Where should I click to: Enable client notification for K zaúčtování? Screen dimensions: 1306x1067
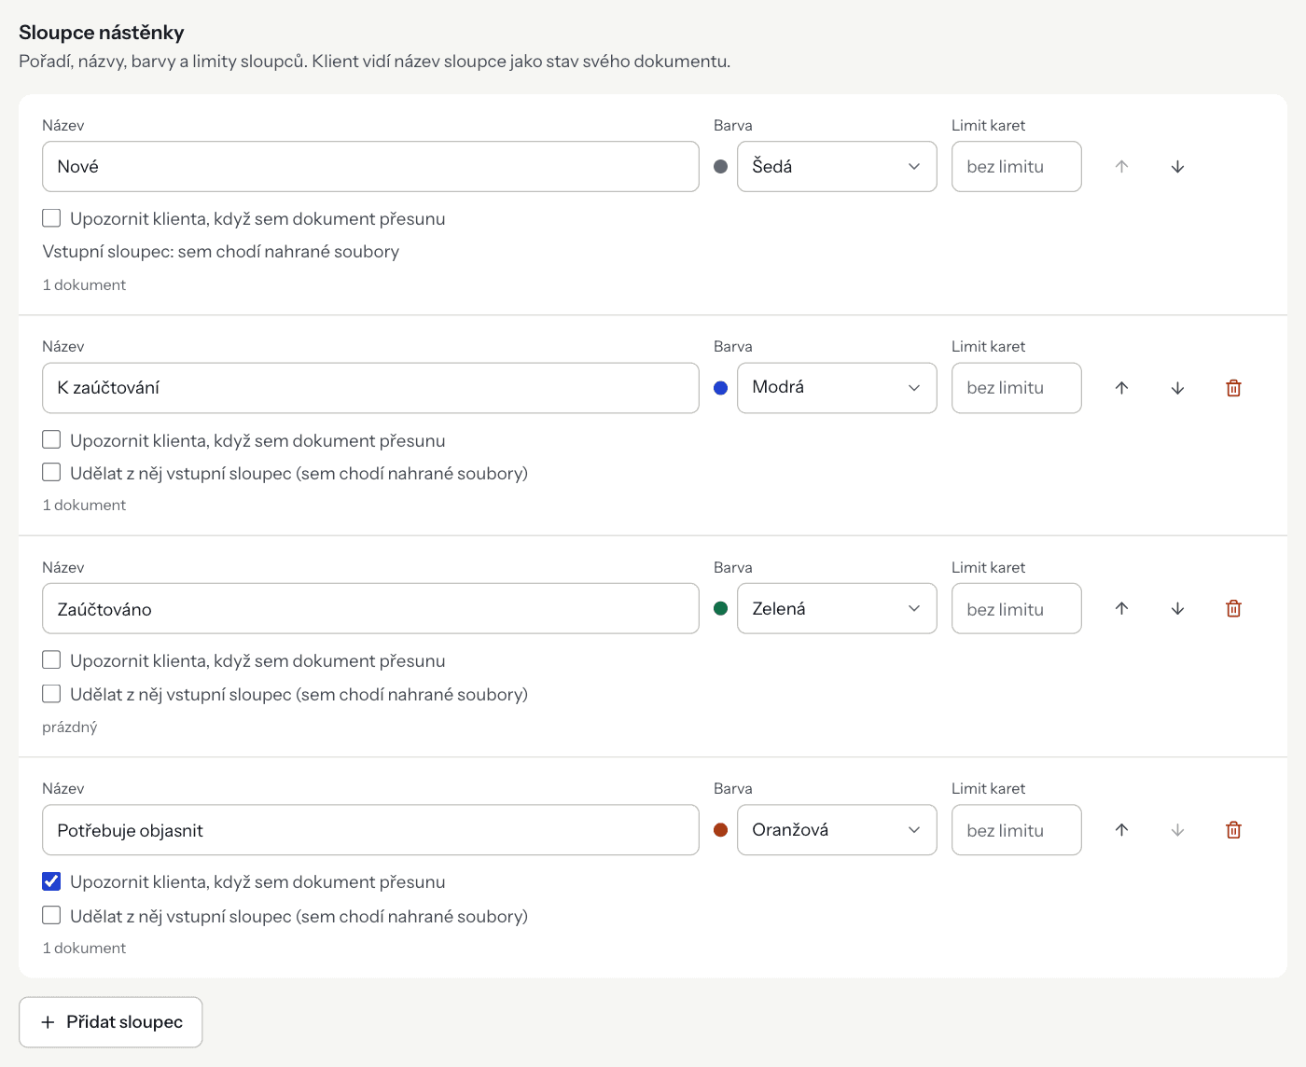[51, 439]
